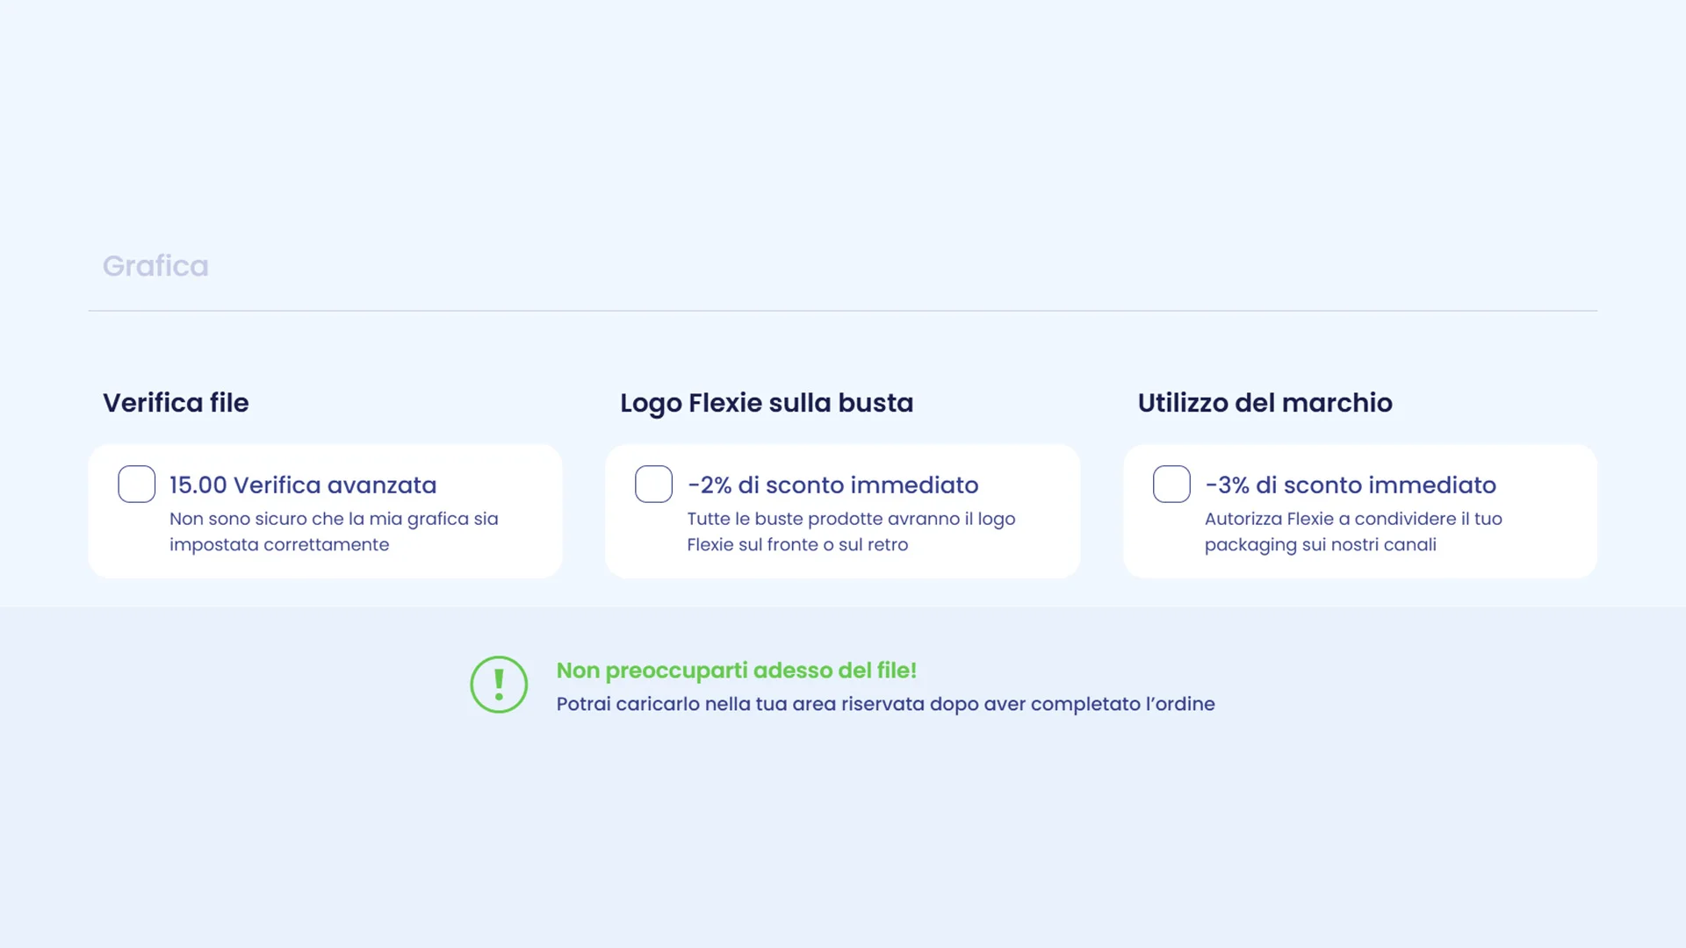The image size is (1686, 948).
Task: Enable the 15.00 Verifica avanzata checkbox
Action: tap(136, 484)
